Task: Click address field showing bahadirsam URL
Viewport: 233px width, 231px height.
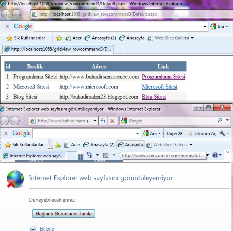Action: pos(64,121)
